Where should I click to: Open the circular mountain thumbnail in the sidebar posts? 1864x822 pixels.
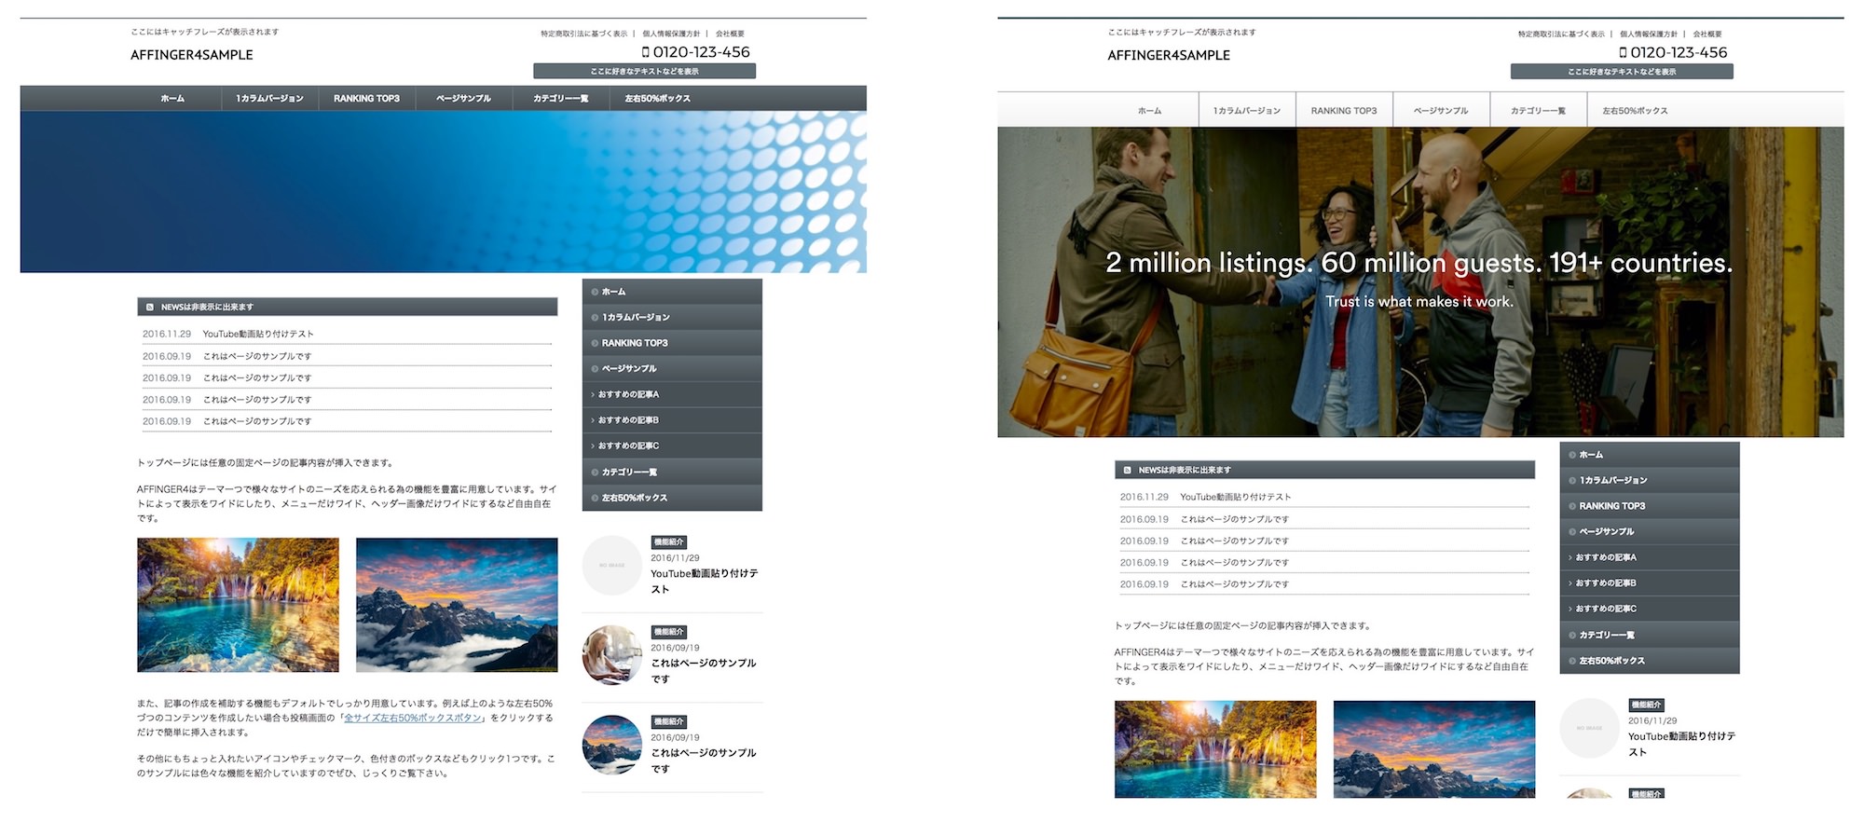point(611,745)
